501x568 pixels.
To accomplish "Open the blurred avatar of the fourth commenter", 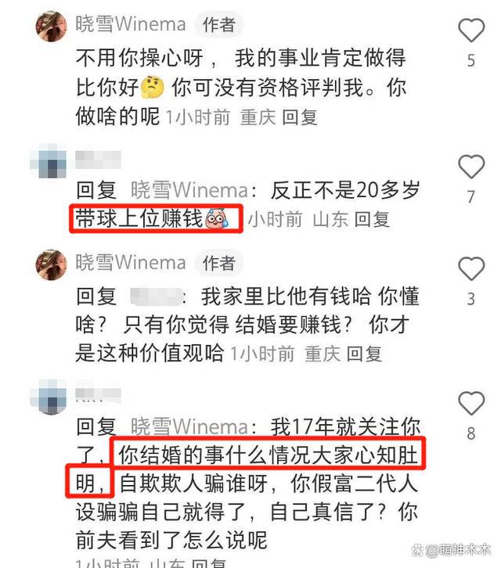I will (x=49, y=397).
